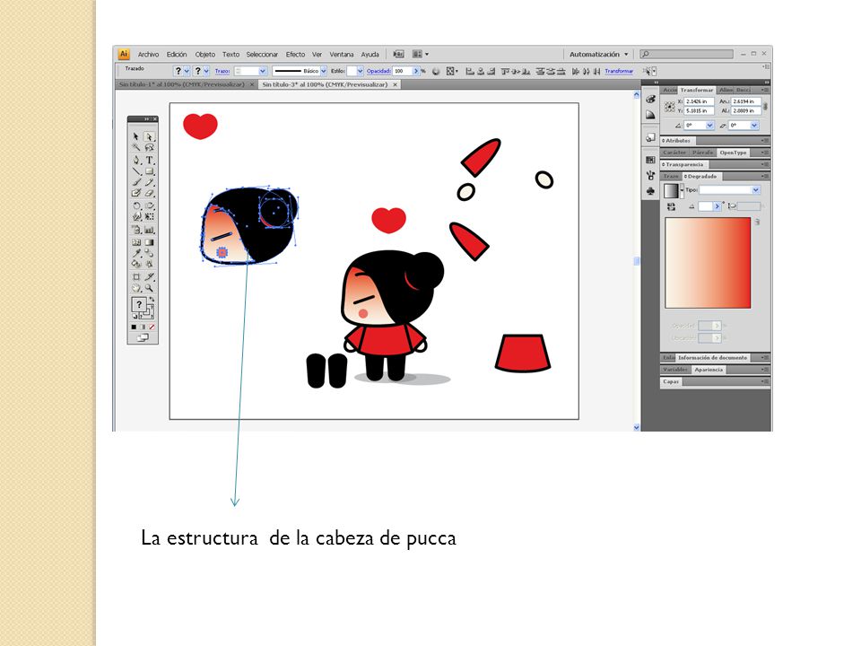Open the Estilo graphic style dropdown

pos(360,71)
